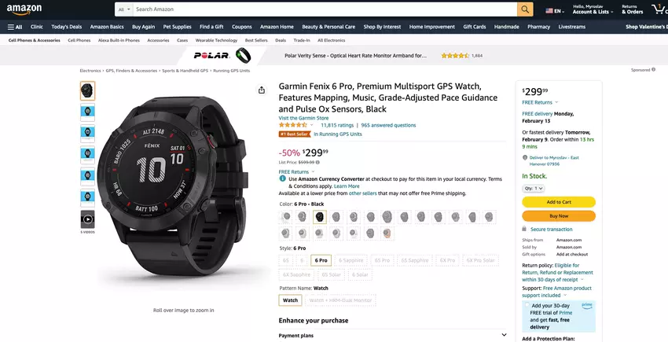The width and height of the screenshot is (668, 342).
Task: Click into the Search Amazon field
Action: point(322,9)
